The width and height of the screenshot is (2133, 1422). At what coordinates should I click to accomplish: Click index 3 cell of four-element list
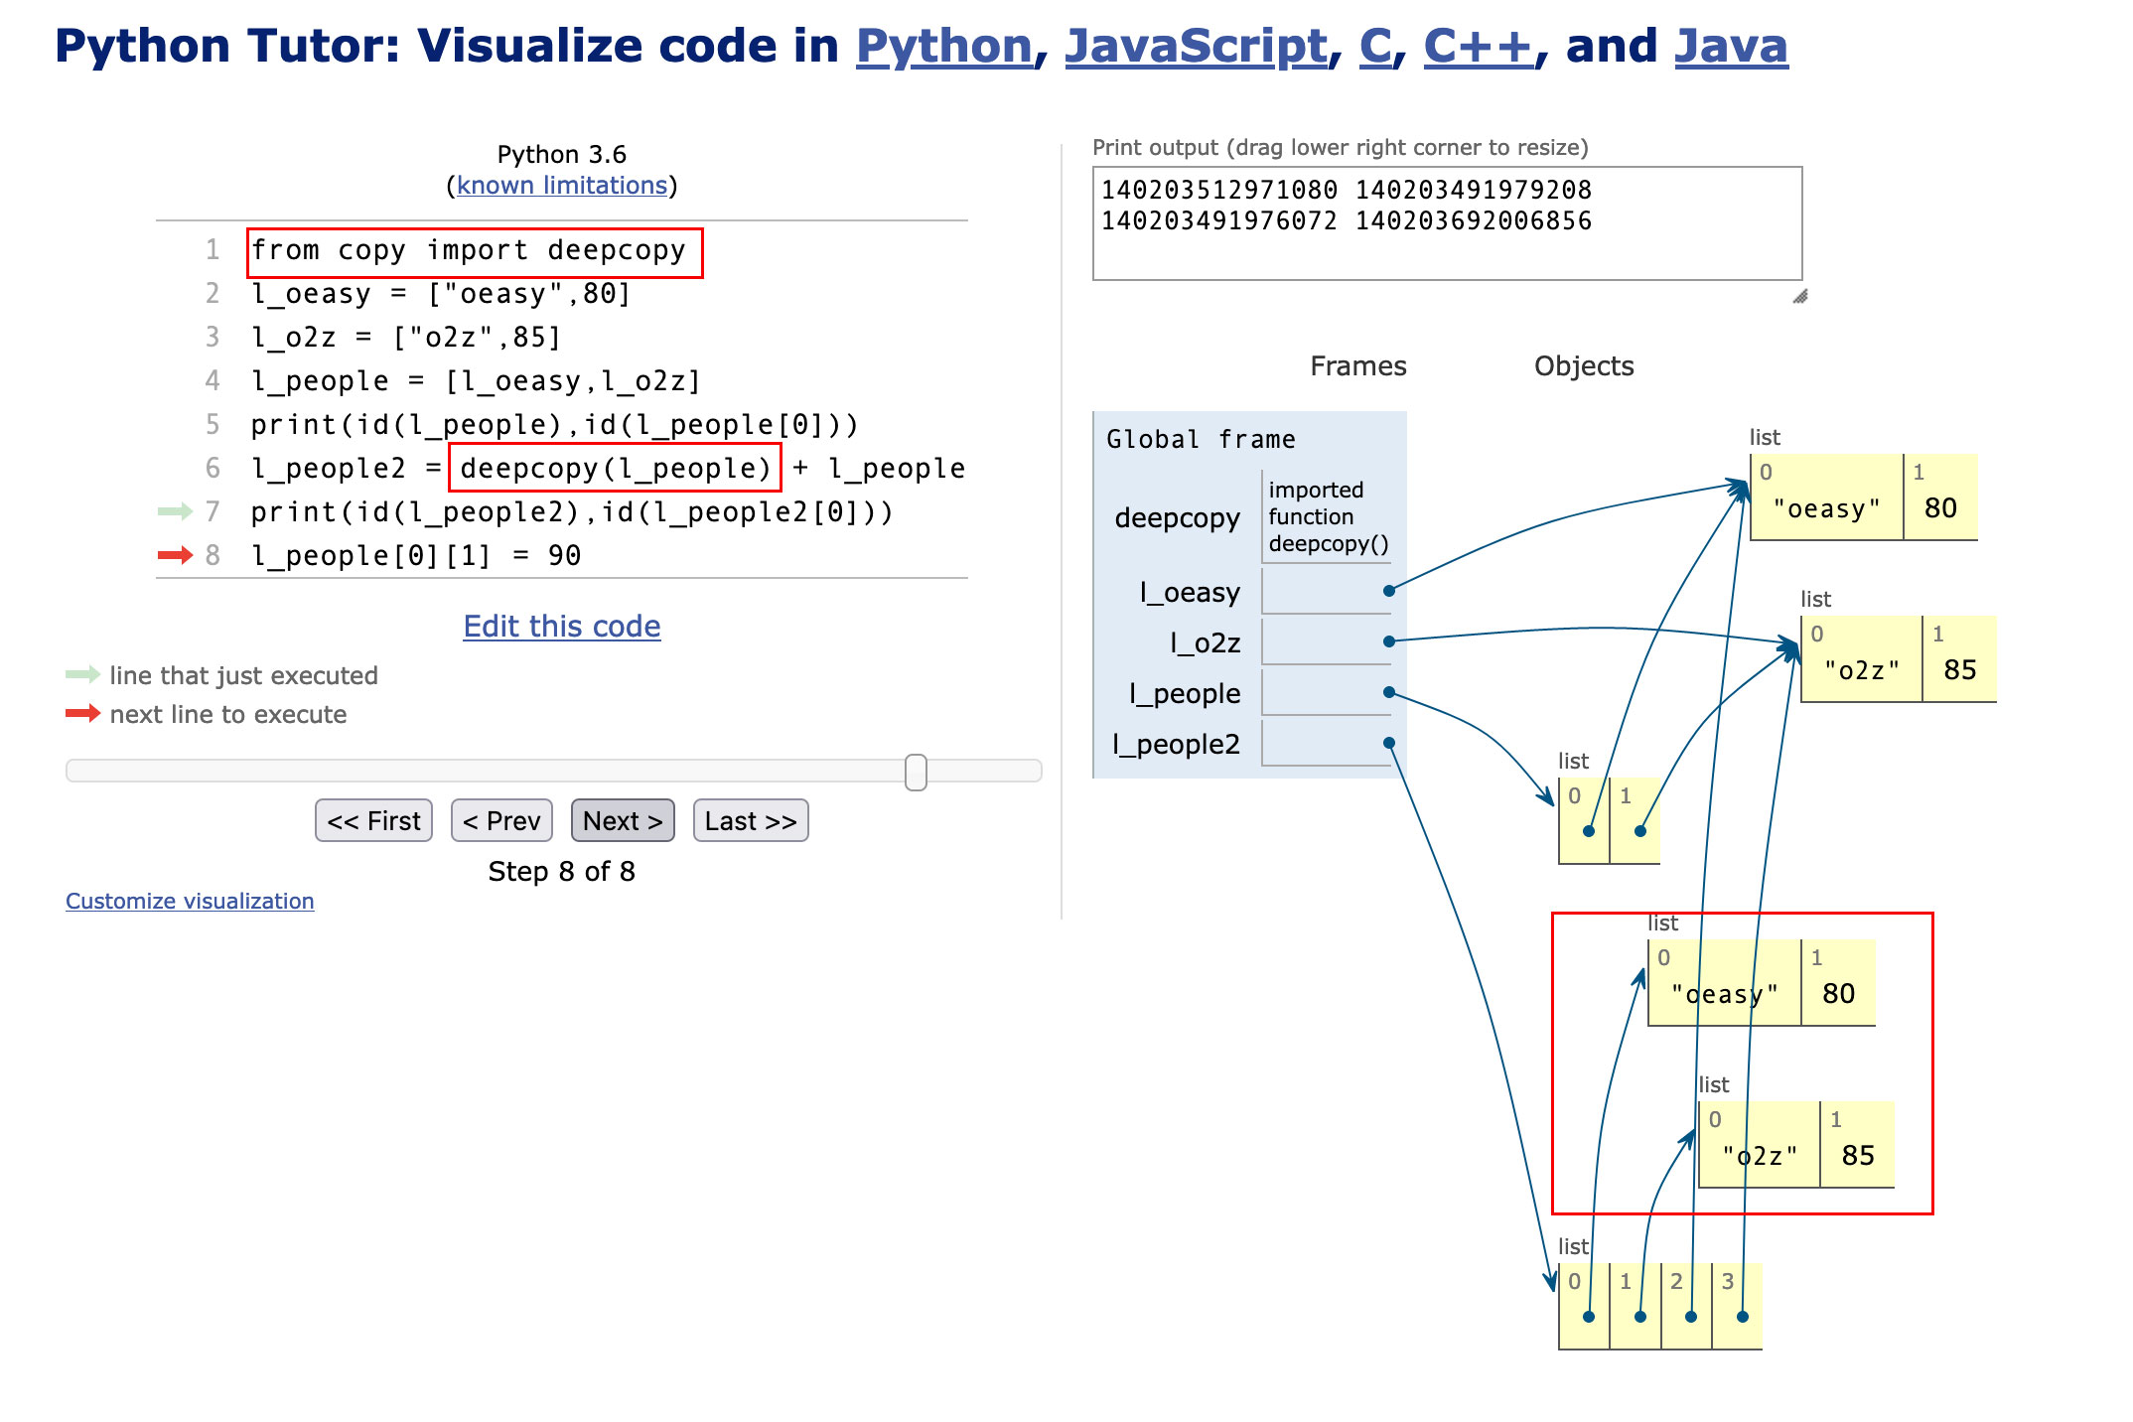pyautogui.click(x=1738, y=1307)
